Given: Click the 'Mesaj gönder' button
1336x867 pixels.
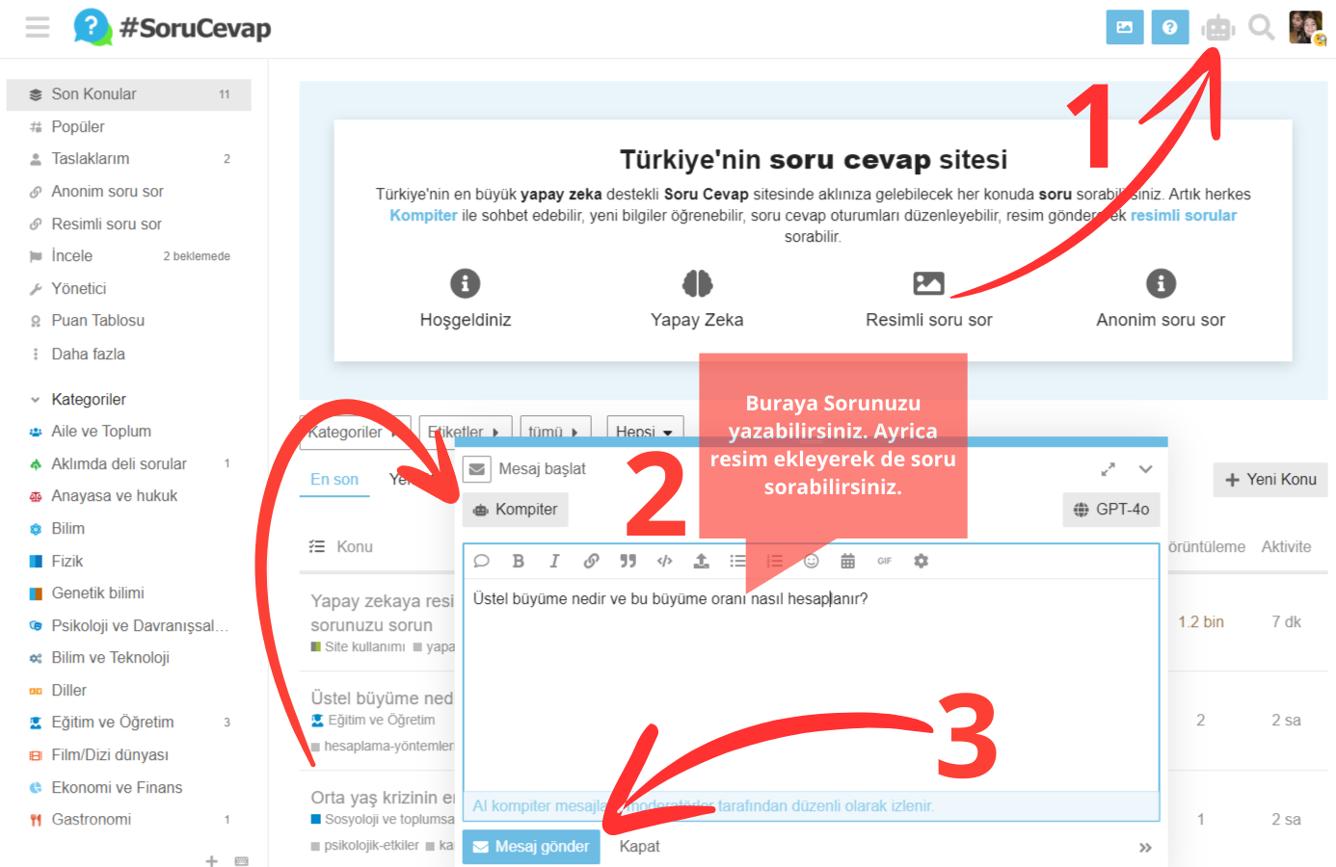Looking at the screenshot, I should (531, 846).
